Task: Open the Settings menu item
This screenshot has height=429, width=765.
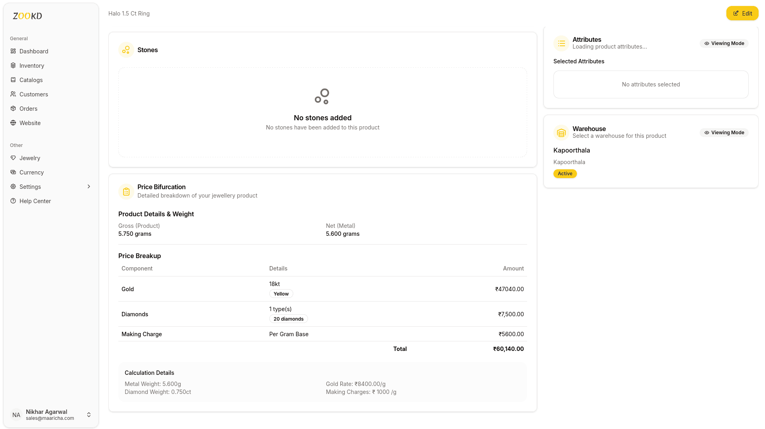Action: pyautogui.click(x=30, y=186)
